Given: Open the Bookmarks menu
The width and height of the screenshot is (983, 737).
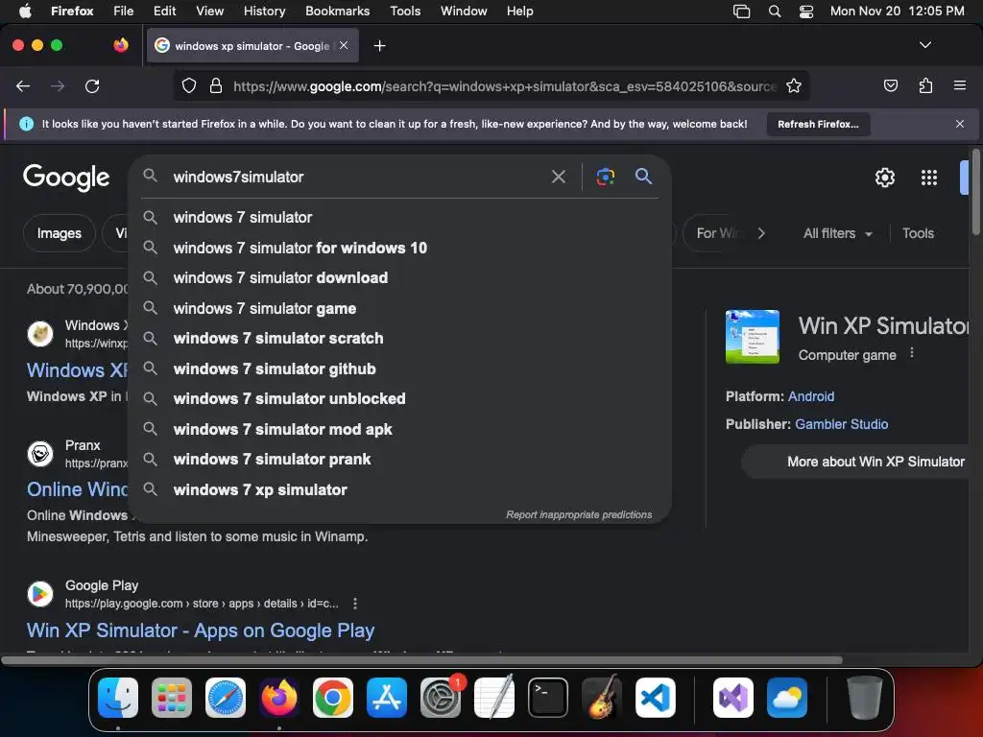Looking at the screenshot, I should tap(337, 11).
